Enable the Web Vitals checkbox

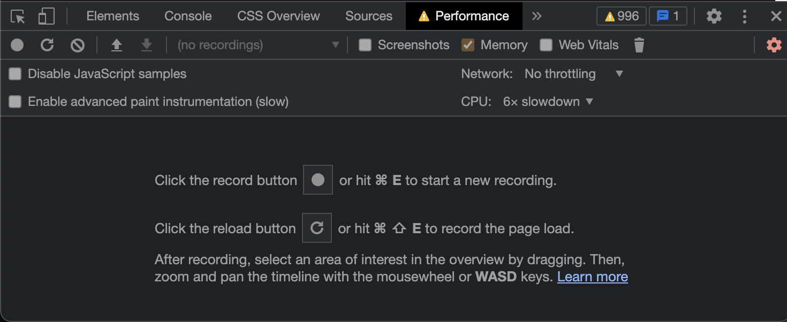click(x=546, y=45)
